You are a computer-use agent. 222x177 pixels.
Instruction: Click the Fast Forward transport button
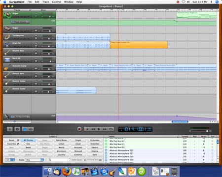pos(105,129)
